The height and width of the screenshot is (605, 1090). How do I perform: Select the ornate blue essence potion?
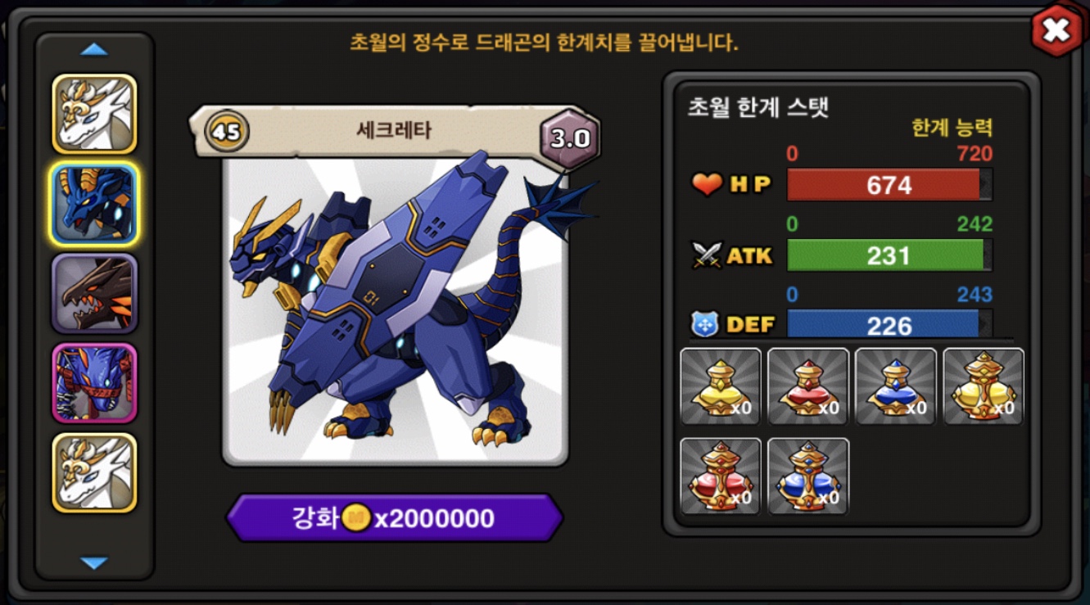click(808, 476)
